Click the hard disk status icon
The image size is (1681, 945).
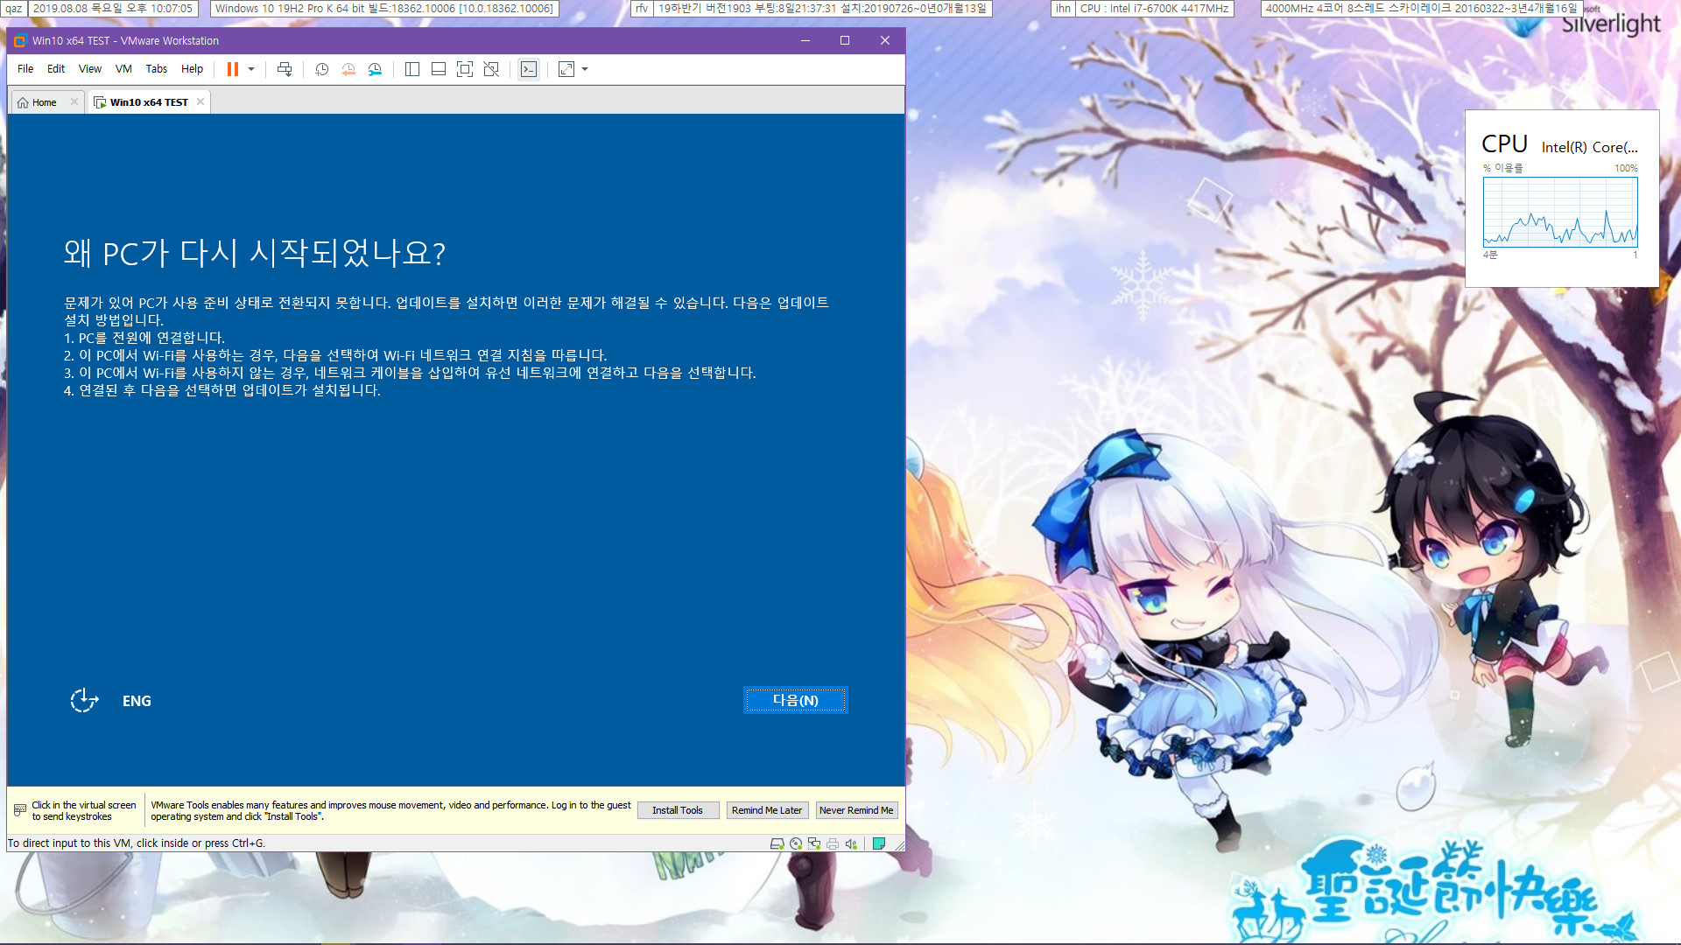point(777,843)
